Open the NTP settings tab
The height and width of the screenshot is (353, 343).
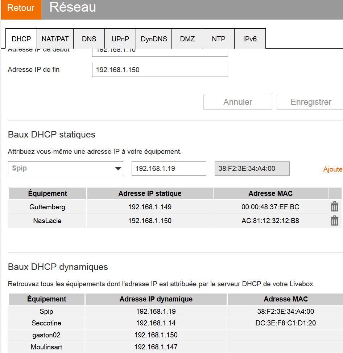click(218, 38)
